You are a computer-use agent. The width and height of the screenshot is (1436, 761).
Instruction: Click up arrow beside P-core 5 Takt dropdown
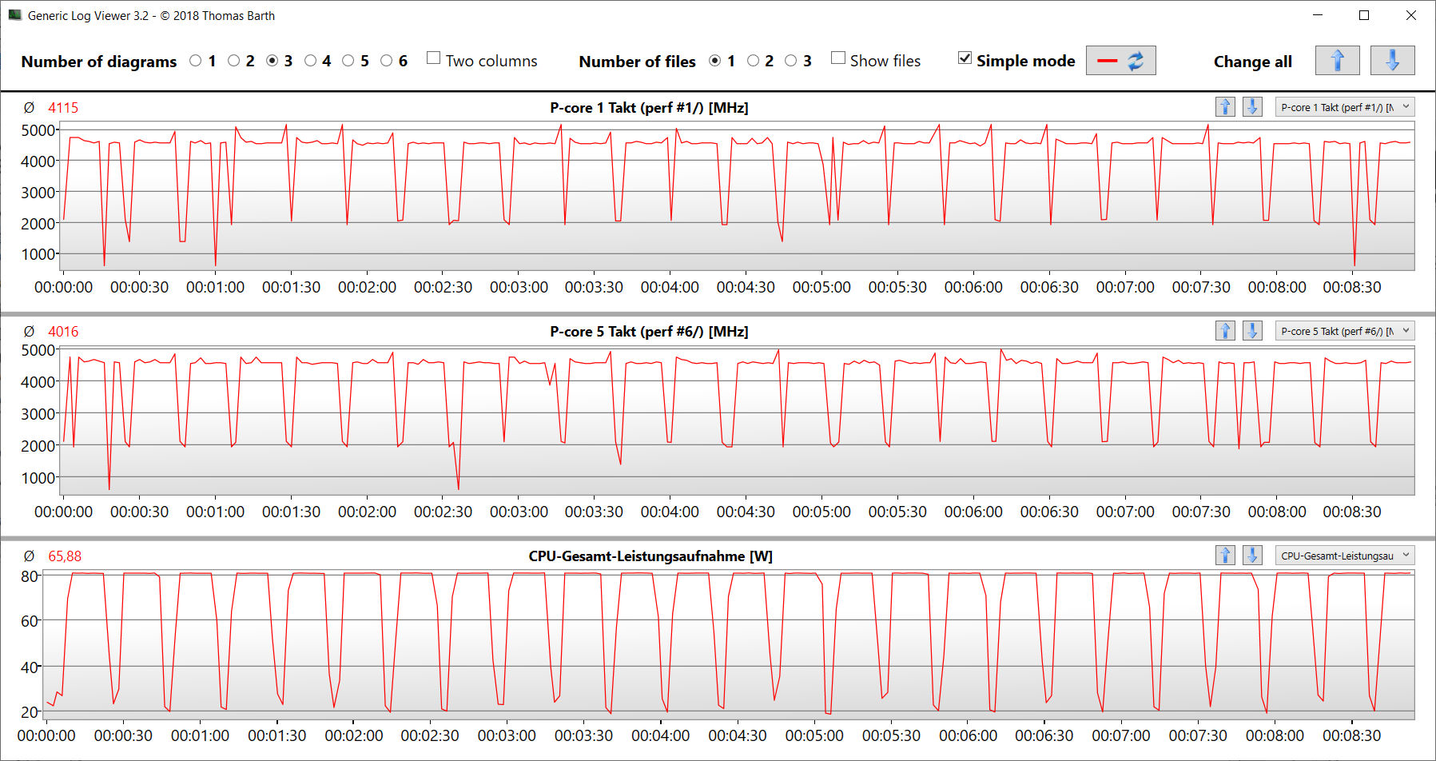(1225, 331)
